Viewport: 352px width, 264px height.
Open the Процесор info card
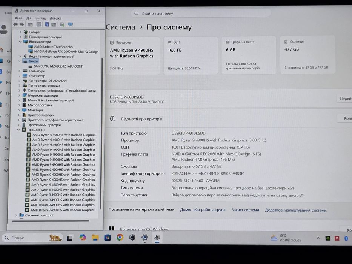pyautogui.click(x=133, y=56)
